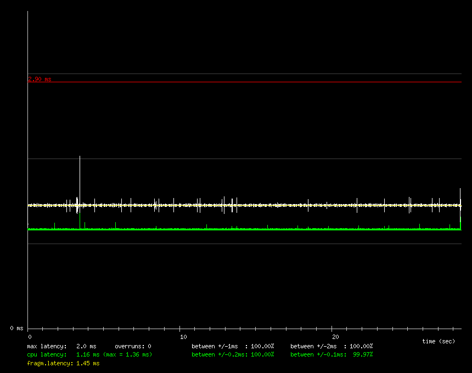Click the 0 ms y-axis label
472x373 pixels.
click(x=16, y=328)
